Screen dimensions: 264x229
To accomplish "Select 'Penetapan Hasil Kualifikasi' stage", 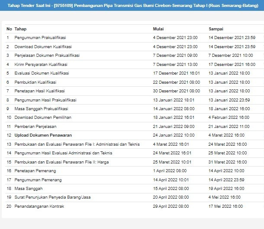I will (x=39, y=91).
